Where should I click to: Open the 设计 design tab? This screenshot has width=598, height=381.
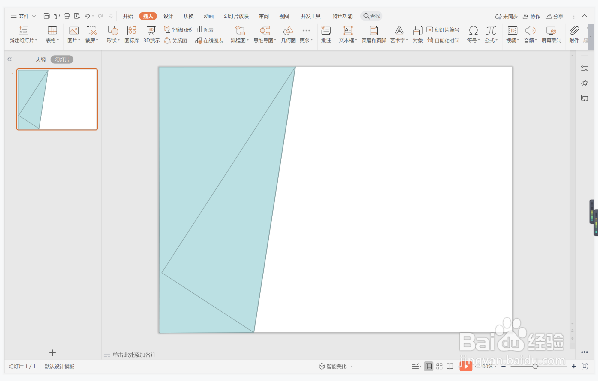[168, 16]
